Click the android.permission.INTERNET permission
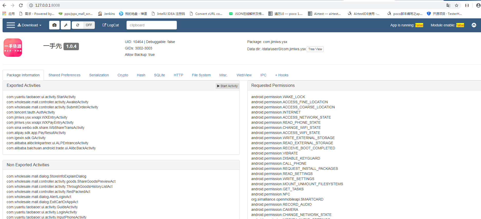Image resolution: width=481 pixels, height=219 pixels. click(x=276, y=112)
